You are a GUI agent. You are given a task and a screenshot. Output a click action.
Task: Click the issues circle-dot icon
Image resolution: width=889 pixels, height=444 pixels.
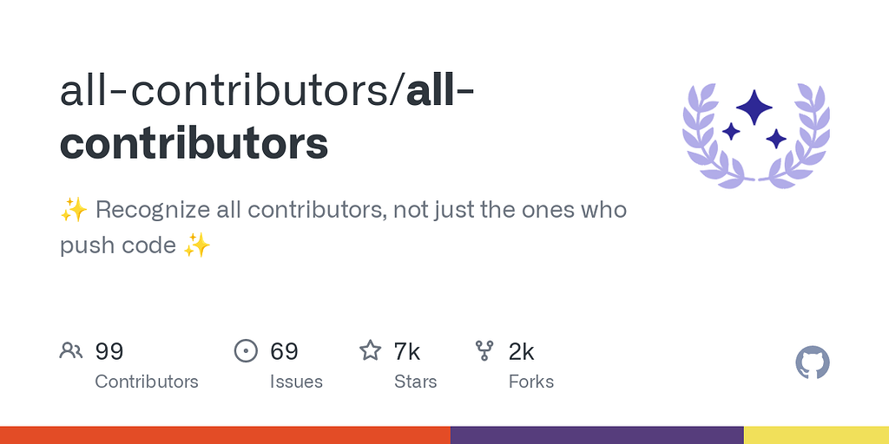pyautogui.click(x=246, y=350)
